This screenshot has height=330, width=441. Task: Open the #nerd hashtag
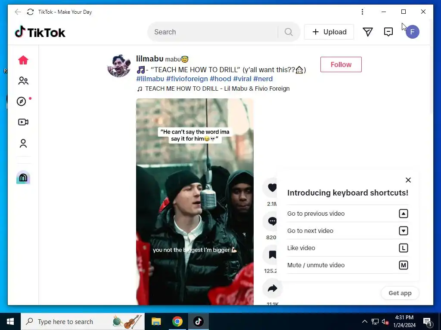[263, 79]
